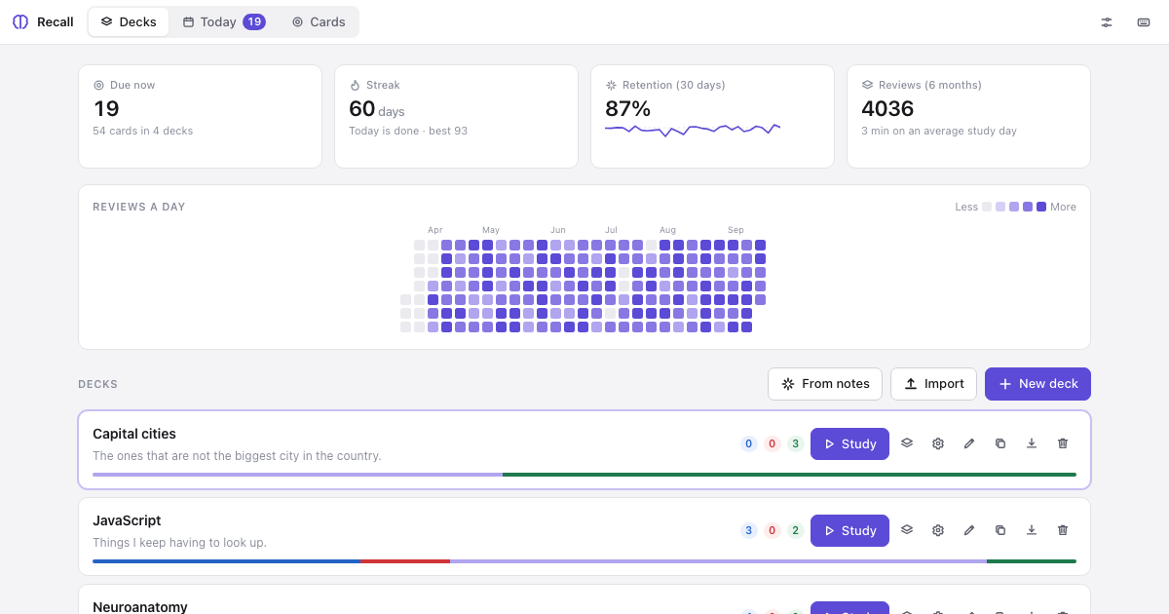Click the Reviews (6 months) stat card
Screen dimensions: 1169x614
[x=968, y=116]
